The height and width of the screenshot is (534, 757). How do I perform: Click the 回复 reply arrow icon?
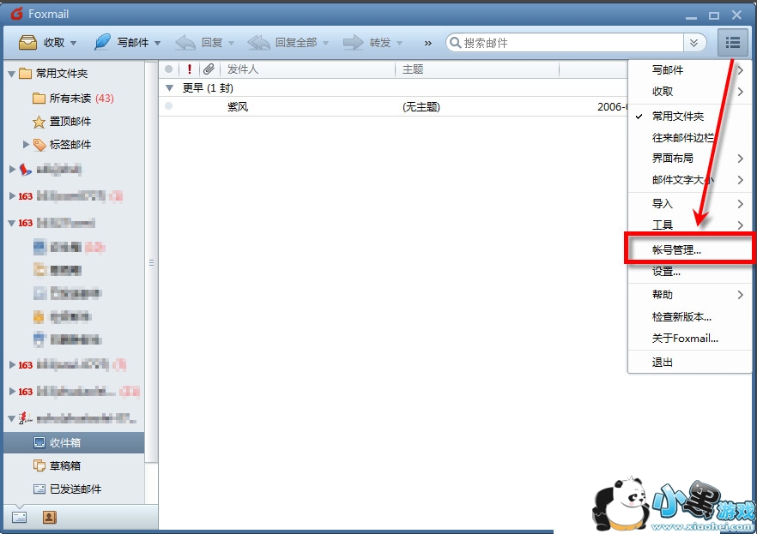pos(185,42)
